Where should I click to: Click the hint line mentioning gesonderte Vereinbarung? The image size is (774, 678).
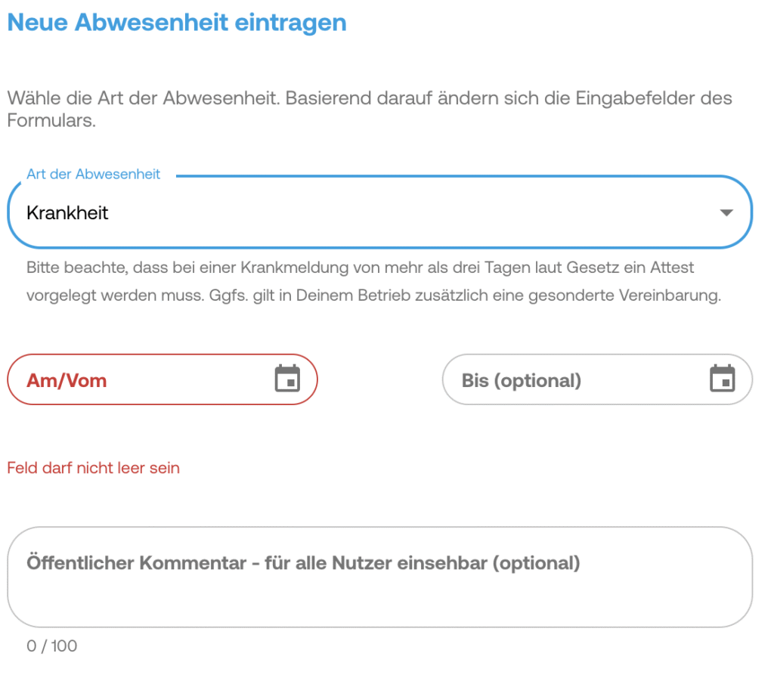(373, 296)
